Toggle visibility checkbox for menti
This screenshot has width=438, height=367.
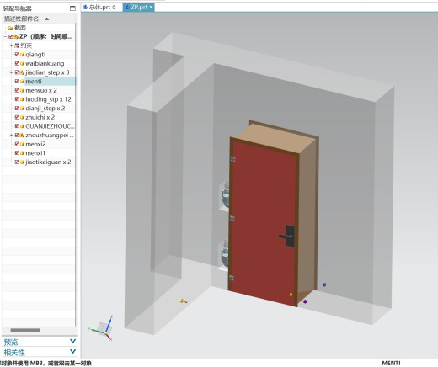[x=17, y=82]
